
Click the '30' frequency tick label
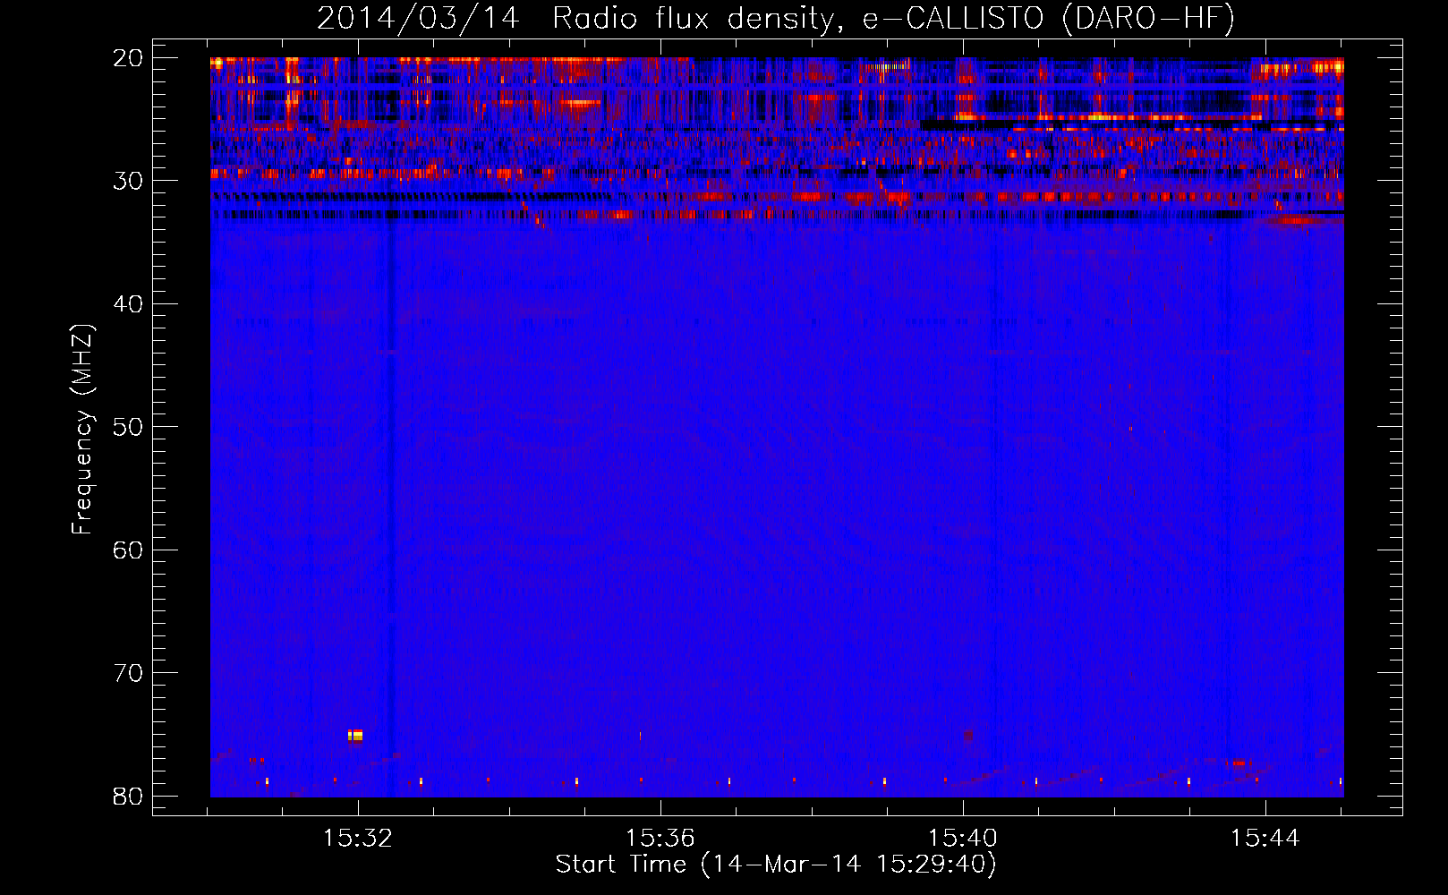(129, 181)
